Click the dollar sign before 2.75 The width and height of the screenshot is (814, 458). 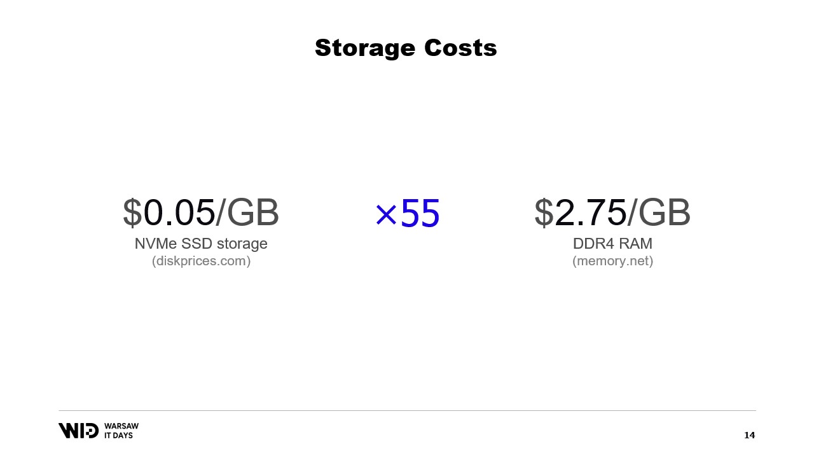coord(544,212)
